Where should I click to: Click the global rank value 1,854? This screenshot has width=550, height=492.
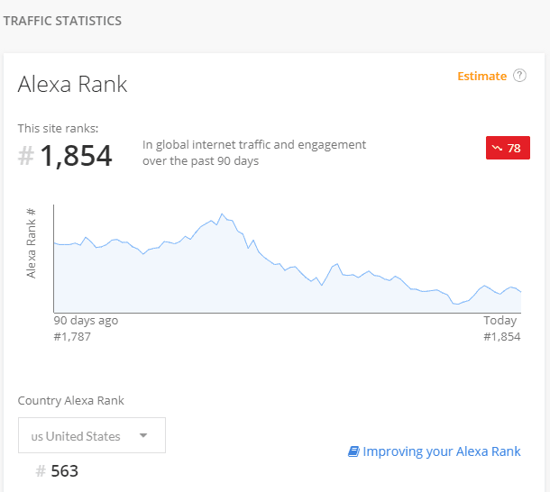coord(76,156)
